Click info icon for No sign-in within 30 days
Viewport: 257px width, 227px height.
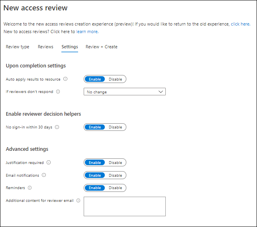(57, 127)
